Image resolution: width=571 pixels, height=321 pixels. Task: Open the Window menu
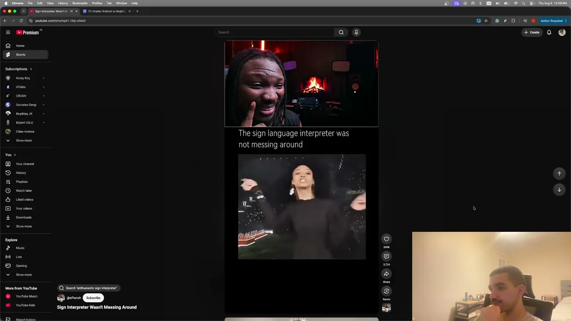point(121,3)
